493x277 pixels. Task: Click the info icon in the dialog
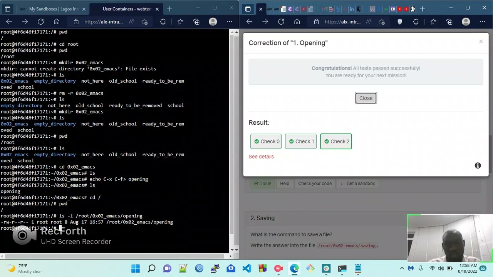(478, 165)
